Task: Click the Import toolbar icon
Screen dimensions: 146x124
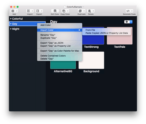Action: point(28,11)
